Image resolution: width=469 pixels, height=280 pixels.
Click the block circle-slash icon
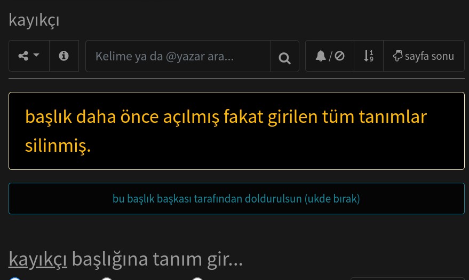pyautogui.click(x=339, y=56)
